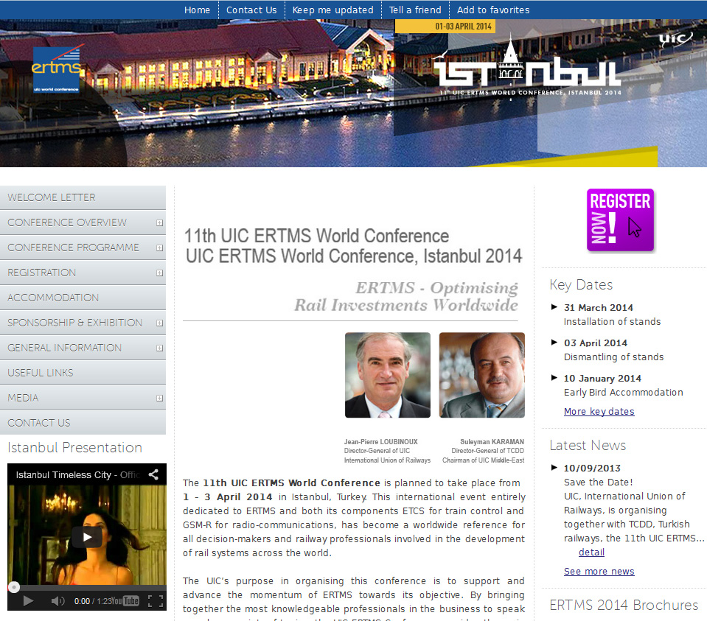Screen dimensions: 707x621
Task: Click the Register Now button
Action: 620,220
